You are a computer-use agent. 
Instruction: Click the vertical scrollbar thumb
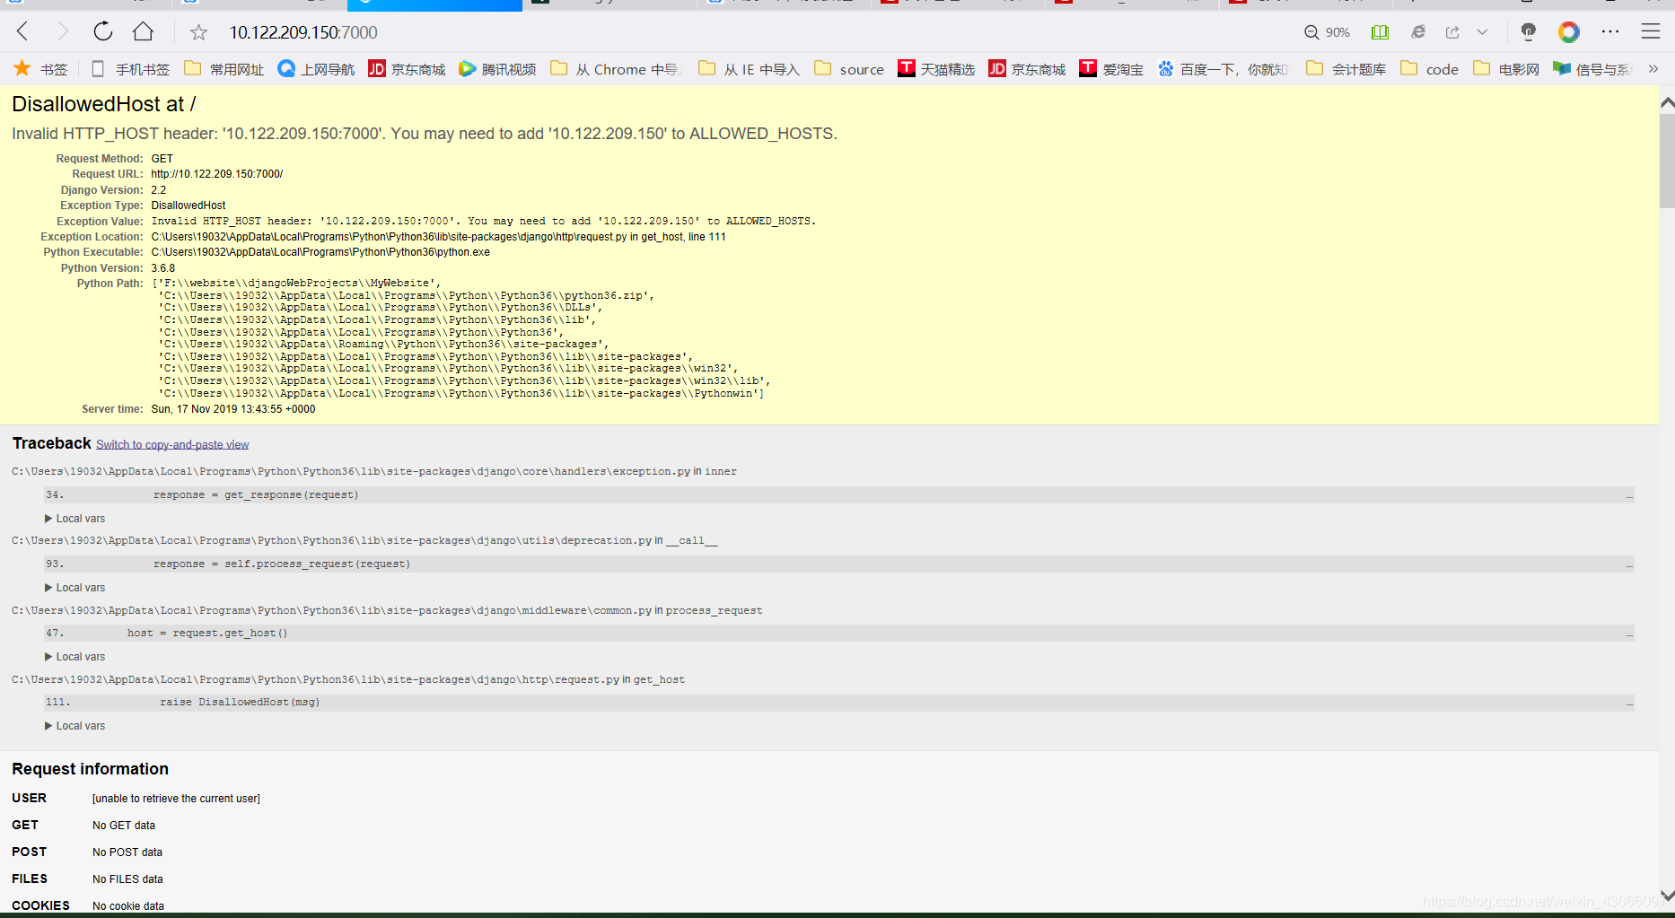click(1667, 160)
